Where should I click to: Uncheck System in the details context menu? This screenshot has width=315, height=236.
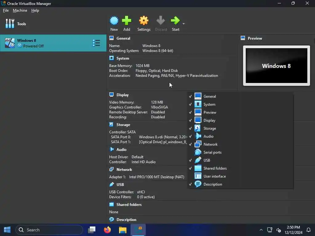coord(240,104)
